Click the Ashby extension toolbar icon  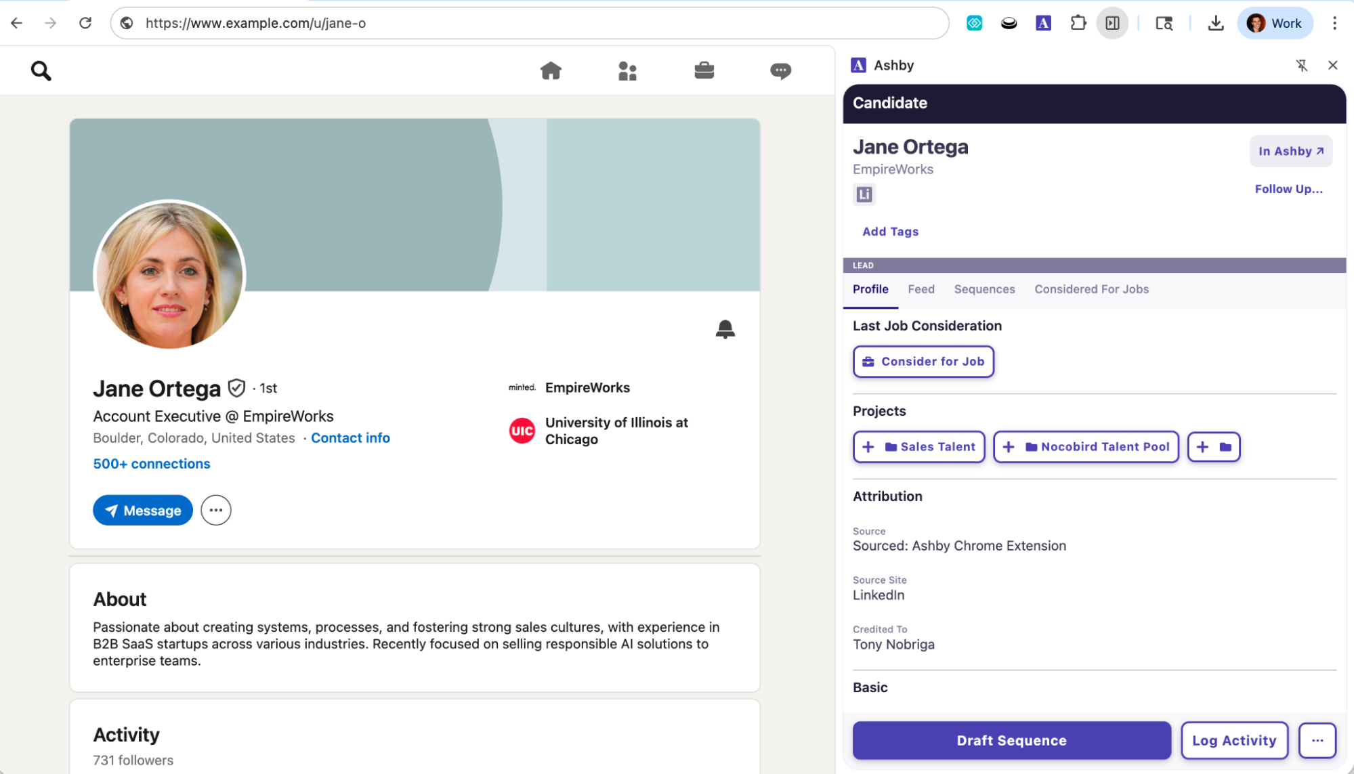coord(1043,23)
